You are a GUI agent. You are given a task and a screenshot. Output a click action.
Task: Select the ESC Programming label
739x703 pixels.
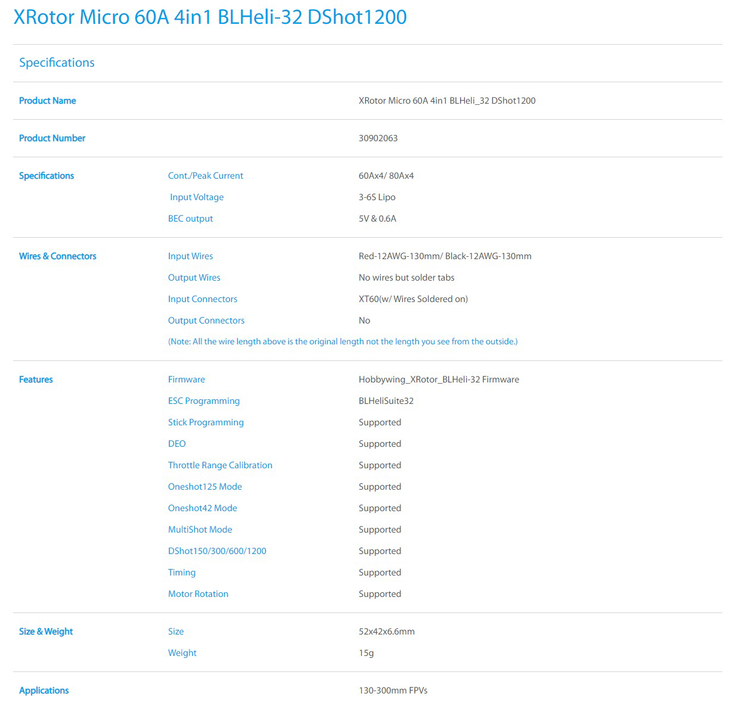203,401
